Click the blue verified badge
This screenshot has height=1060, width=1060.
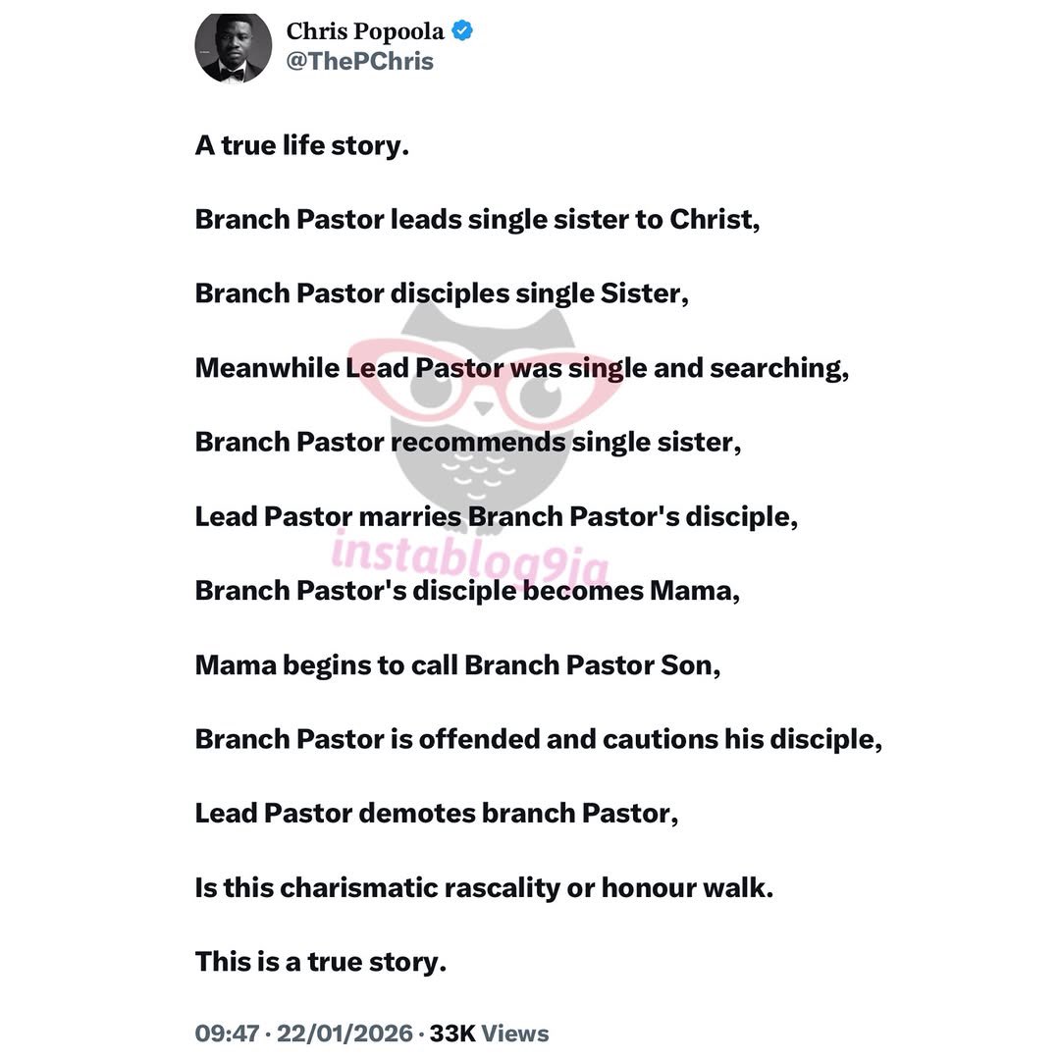click(x=462, y=30)
